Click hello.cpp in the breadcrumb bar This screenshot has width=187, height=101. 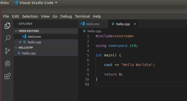pos(94,31)
